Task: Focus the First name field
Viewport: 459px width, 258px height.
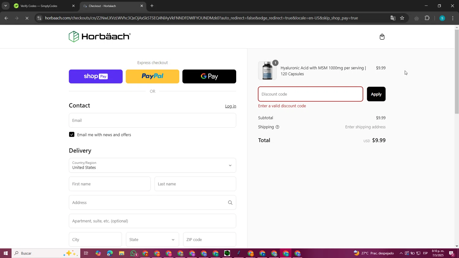Action: 110,184
